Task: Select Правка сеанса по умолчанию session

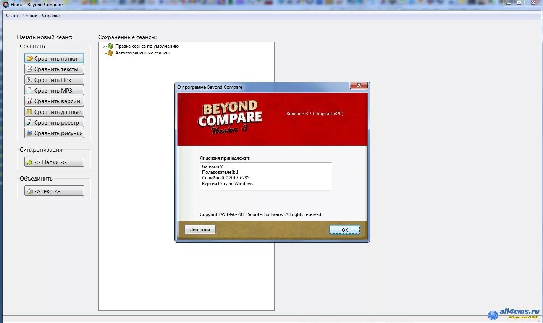Action: [x=147, y=46]
